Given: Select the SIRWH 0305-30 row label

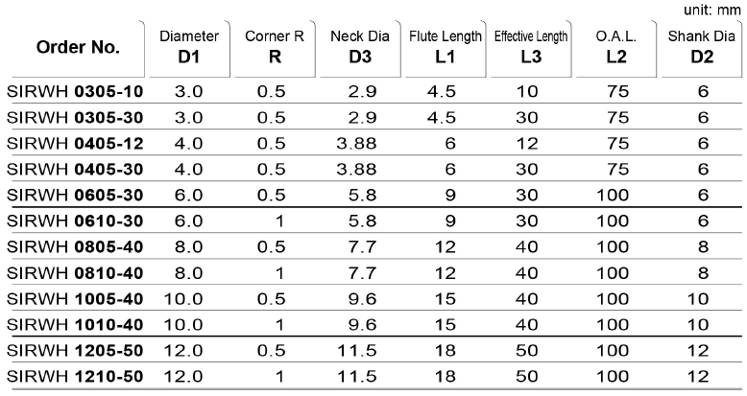Looking at the screenshot, I should tap(75, 118).
